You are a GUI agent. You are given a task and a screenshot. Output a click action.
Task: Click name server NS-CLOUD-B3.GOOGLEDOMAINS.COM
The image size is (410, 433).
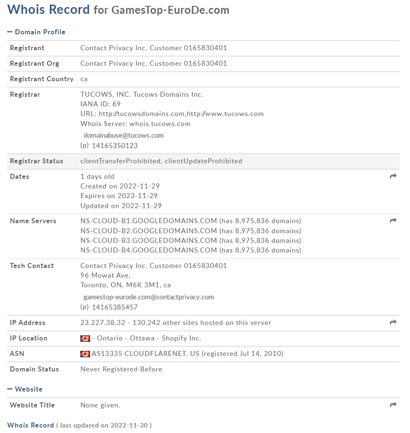pyautogui.click(x=149, y=240)
